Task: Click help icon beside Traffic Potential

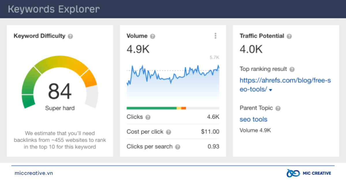Action: 289,36
